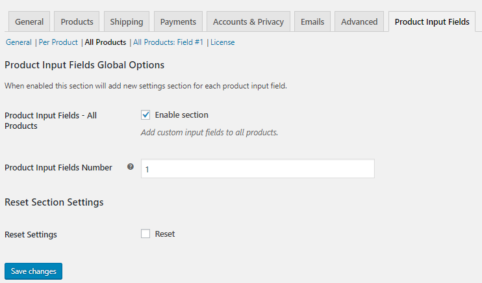Click the help tooltip question mark icon
The image size is (482, 283).
tap(131, 167)
